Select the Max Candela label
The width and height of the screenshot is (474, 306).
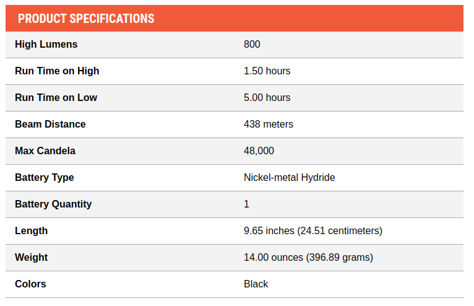tap(45, 151)
